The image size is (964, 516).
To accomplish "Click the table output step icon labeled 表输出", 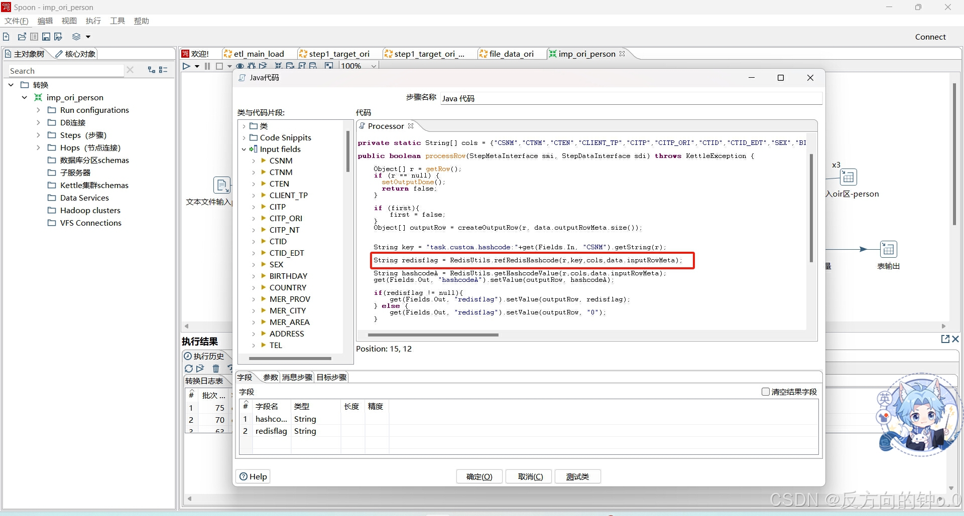I will pyautogui.click(x=889, y=249).
